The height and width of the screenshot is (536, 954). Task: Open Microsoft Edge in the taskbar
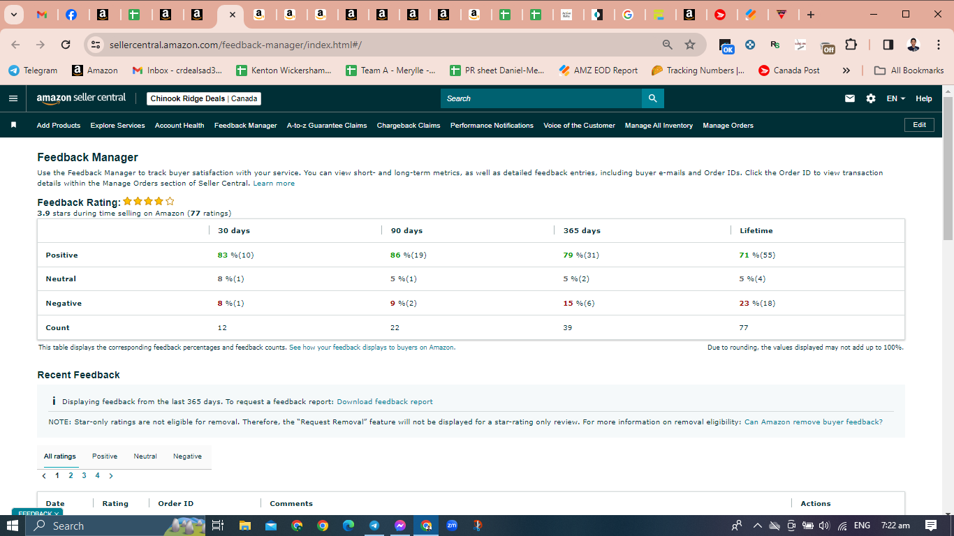(x=348, y=526)
